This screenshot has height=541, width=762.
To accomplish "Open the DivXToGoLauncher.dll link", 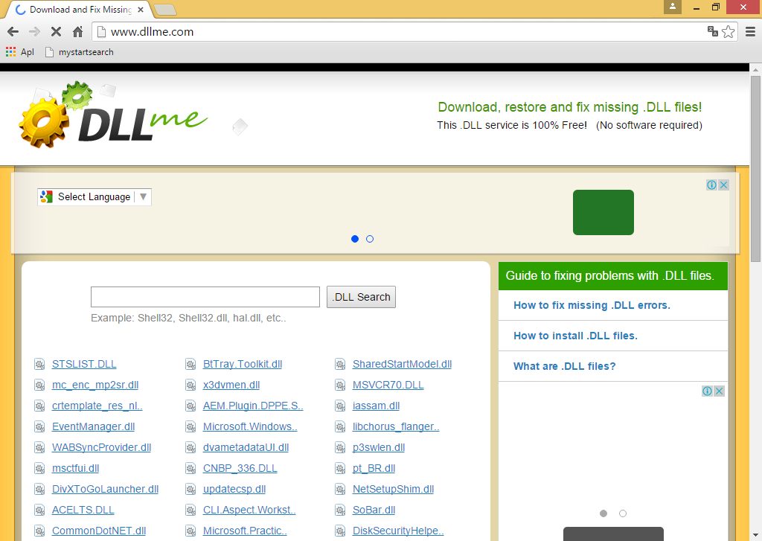I will pyautogui.click(x=106, y=490).
